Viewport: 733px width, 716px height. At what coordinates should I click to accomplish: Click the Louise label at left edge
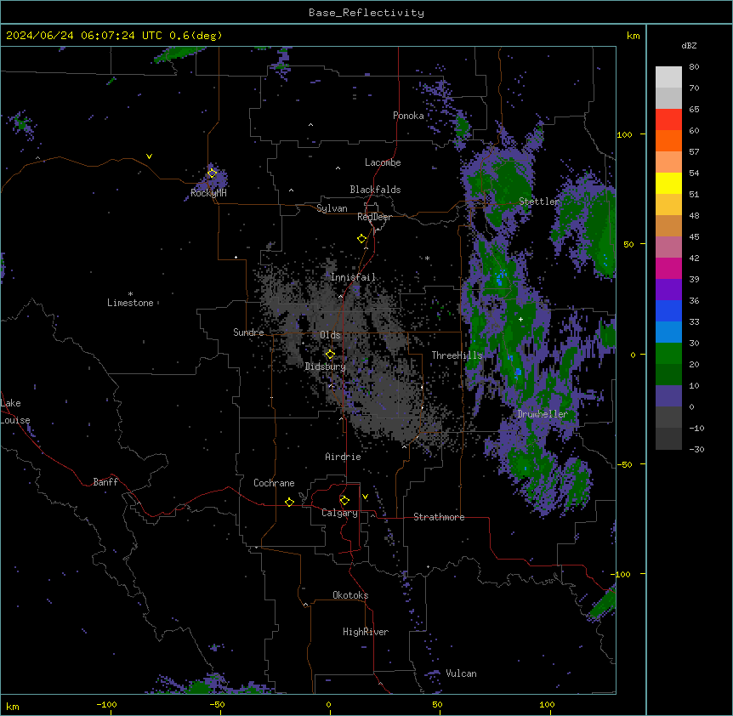[x=15, y=420]
